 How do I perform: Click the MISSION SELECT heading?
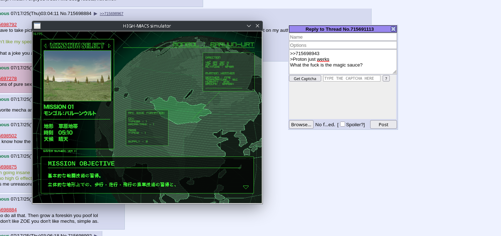tap(77, 46)
